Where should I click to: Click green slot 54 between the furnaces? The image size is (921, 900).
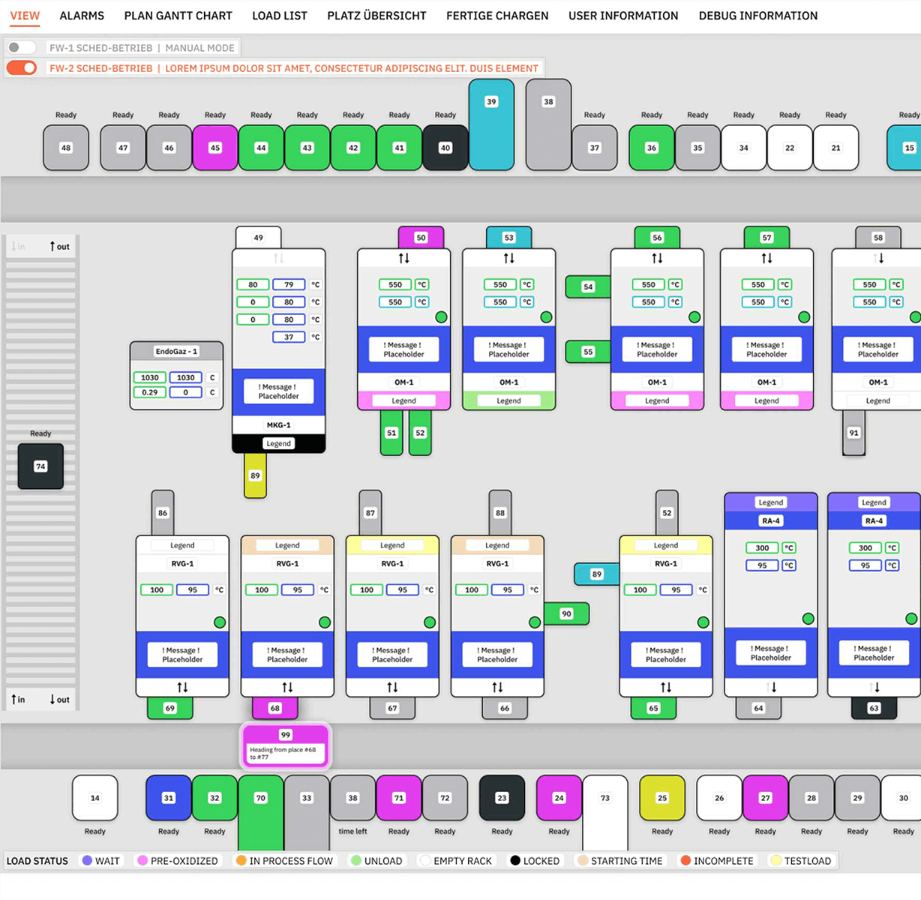(588, 286)
